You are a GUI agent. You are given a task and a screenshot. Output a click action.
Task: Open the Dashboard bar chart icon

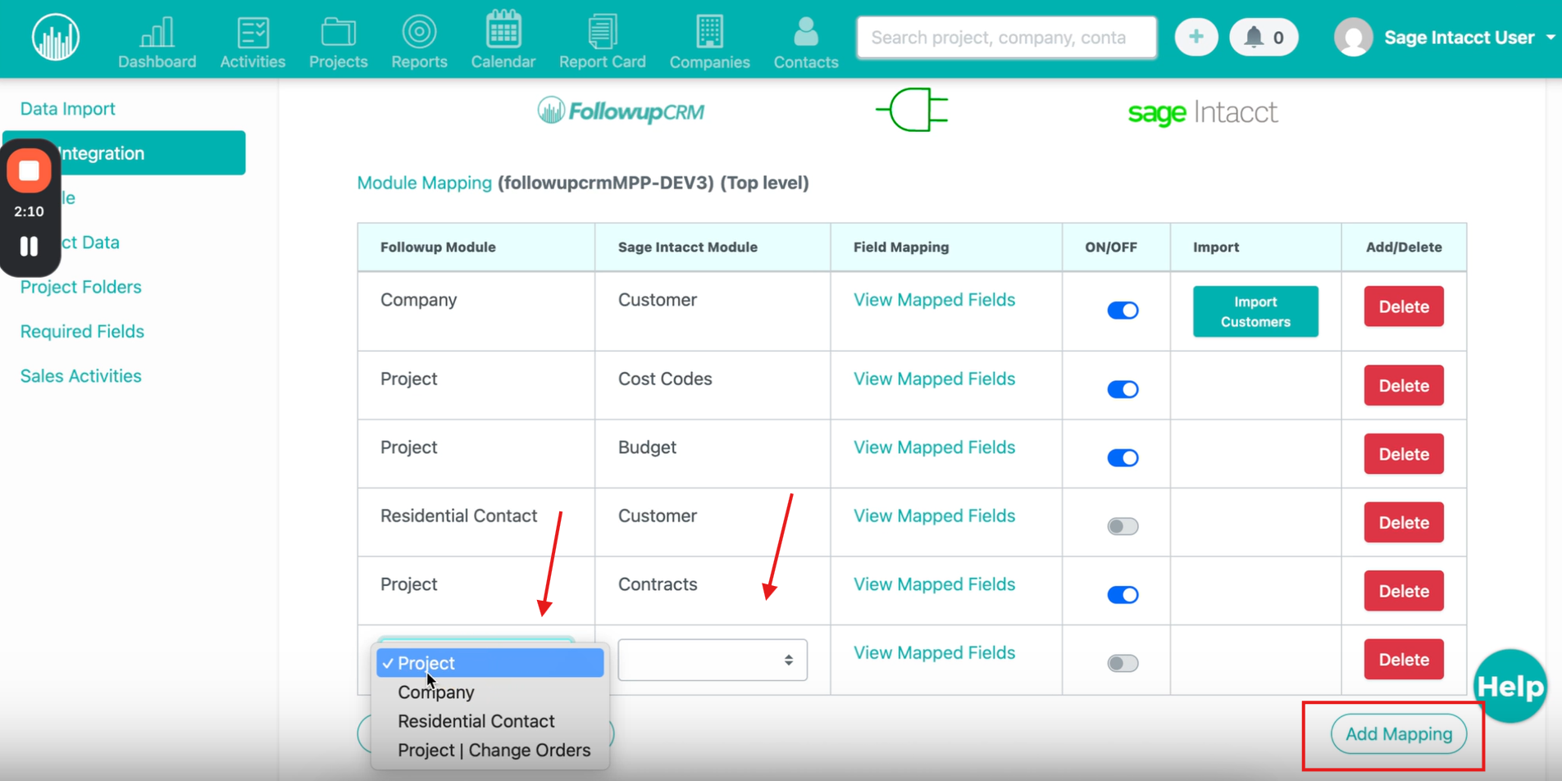click(157, 33)
